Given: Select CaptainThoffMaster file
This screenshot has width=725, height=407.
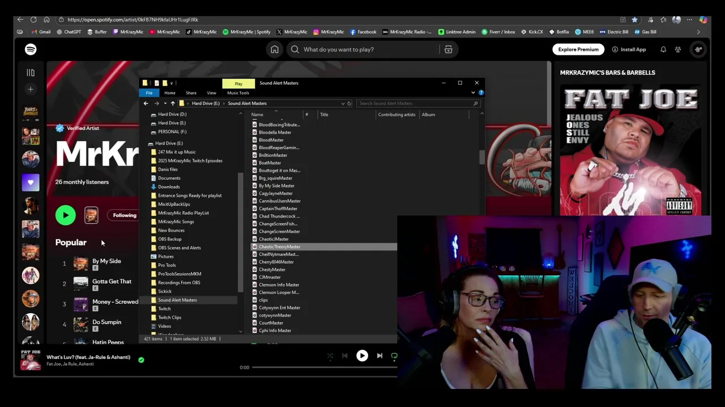Looking at the screenshot, I should 278,209.
